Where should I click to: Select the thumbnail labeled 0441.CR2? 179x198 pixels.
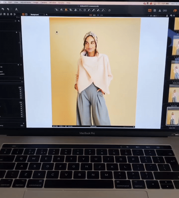coord(174,93)
